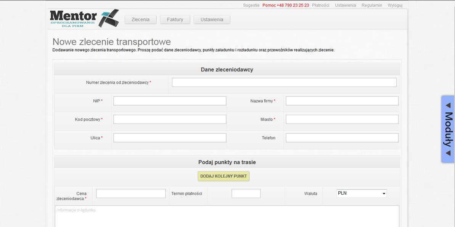Open the Regulamin link
Screen dimensions: 455x227
coord(371,5)
